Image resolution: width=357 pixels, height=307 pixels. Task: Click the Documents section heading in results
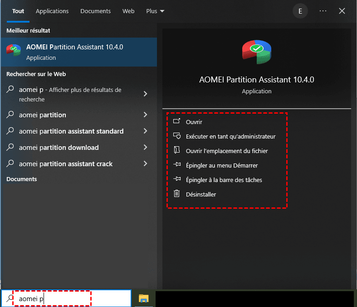click(x=22, y=179)
